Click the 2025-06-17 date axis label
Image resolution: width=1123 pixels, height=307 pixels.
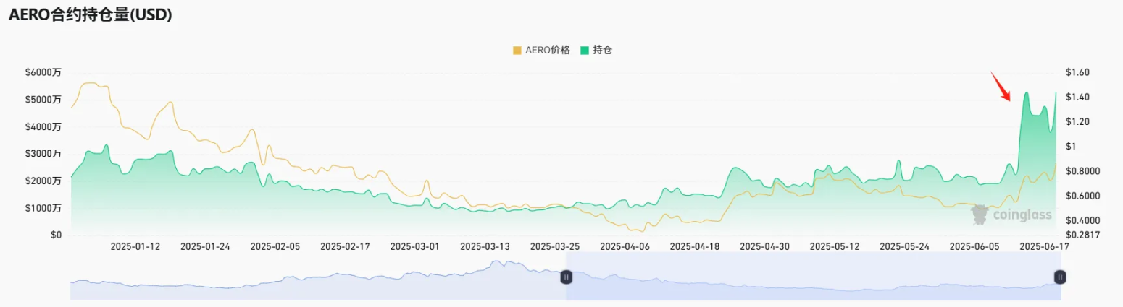pos(1044,246)
